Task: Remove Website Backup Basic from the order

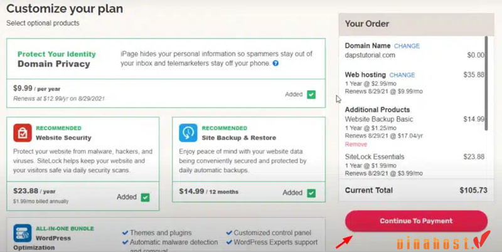Action: click(x=356, y=144)
